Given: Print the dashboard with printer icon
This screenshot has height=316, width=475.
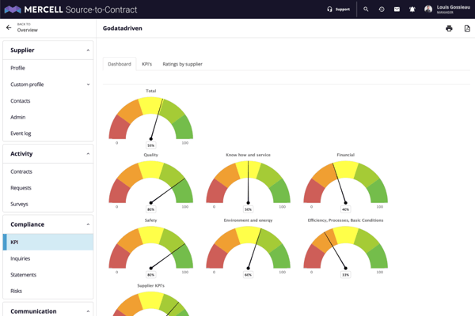Looking at the screenshot, I should click(x=449, y=28).
